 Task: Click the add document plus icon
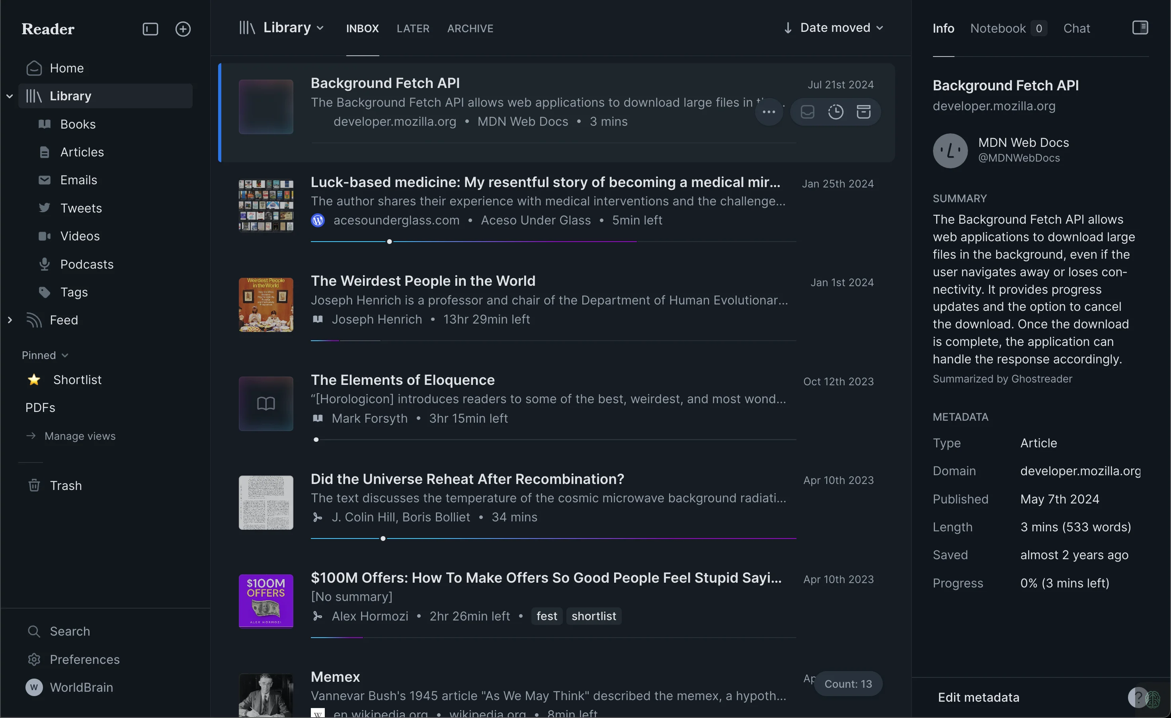[183, 29]
